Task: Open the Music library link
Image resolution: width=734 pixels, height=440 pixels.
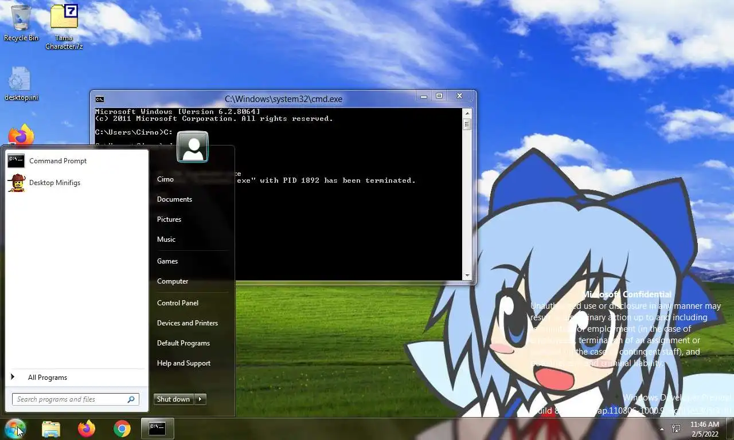Action: [166, 239]
